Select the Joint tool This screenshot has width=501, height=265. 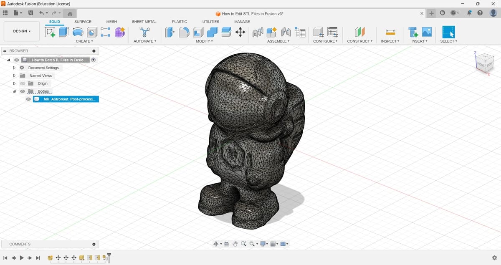[x=286, y=32]
